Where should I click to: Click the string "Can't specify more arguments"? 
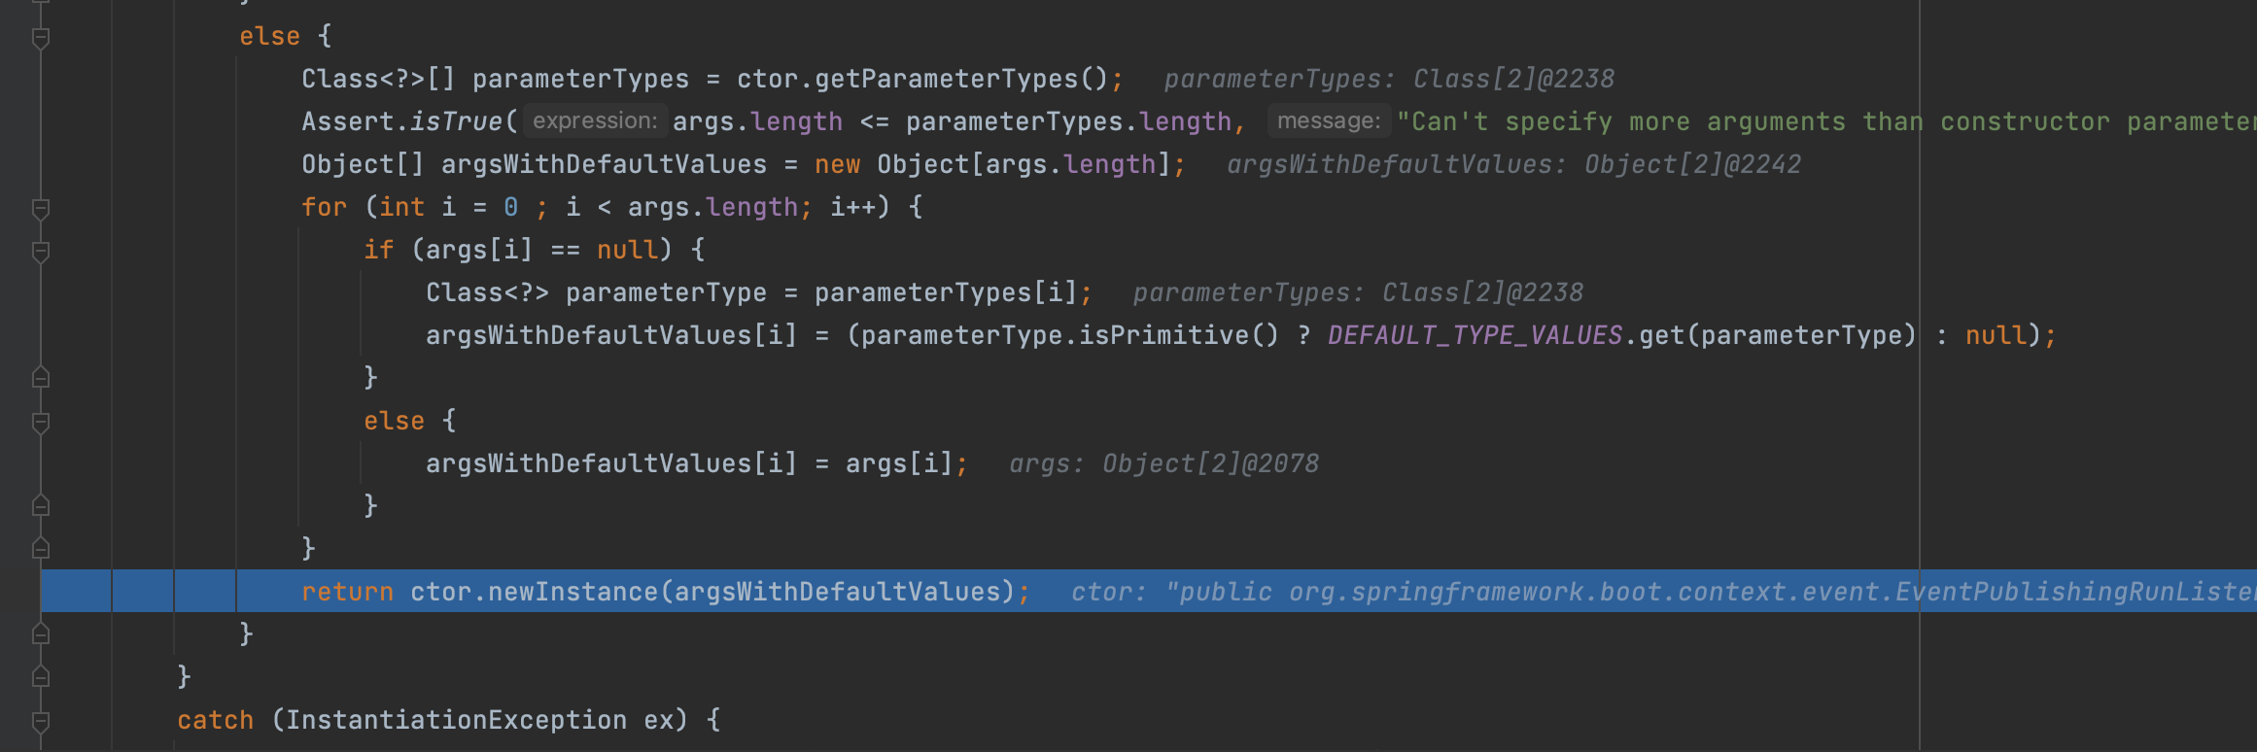click(1621, 121)
